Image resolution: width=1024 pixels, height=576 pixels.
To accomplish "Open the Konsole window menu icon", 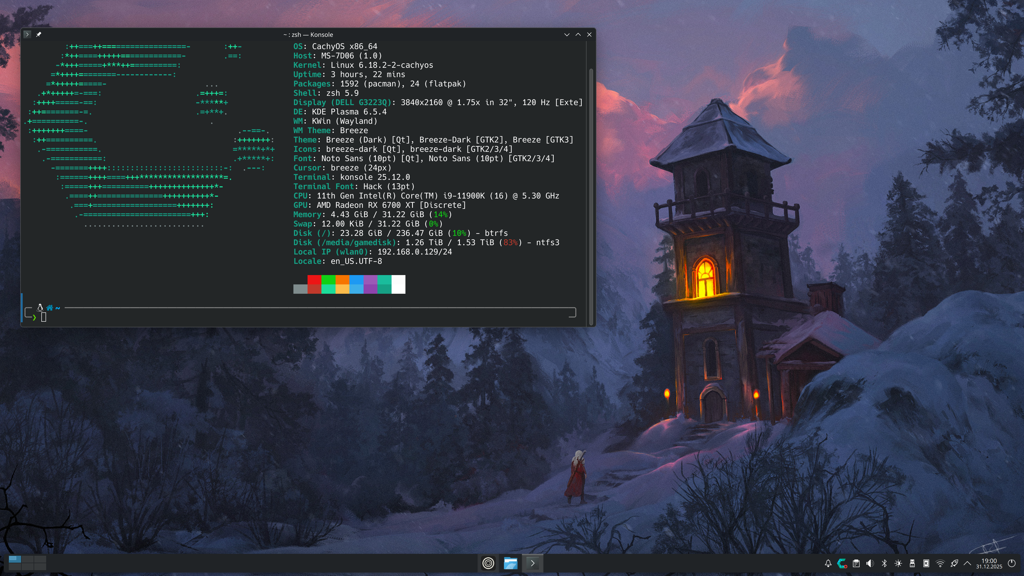I will (x=27, y=35).
